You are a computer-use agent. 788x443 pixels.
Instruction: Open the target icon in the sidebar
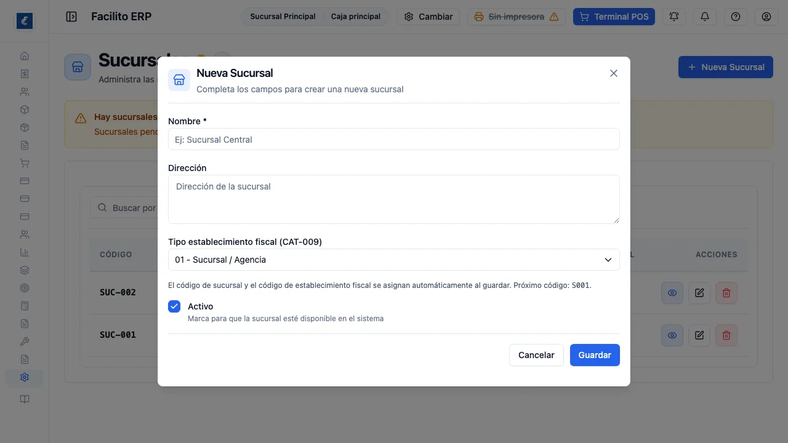25,288
